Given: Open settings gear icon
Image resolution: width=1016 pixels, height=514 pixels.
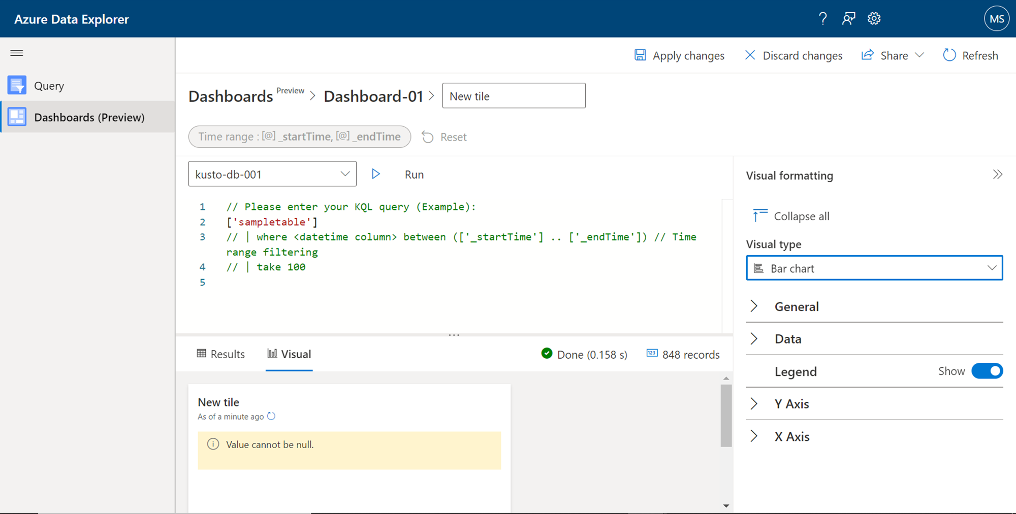Looking at the screenshot, I should click(x=874, y=19).
